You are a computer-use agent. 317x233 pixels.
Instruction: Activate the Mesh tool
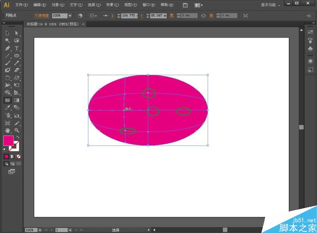(x=8, y=100)
